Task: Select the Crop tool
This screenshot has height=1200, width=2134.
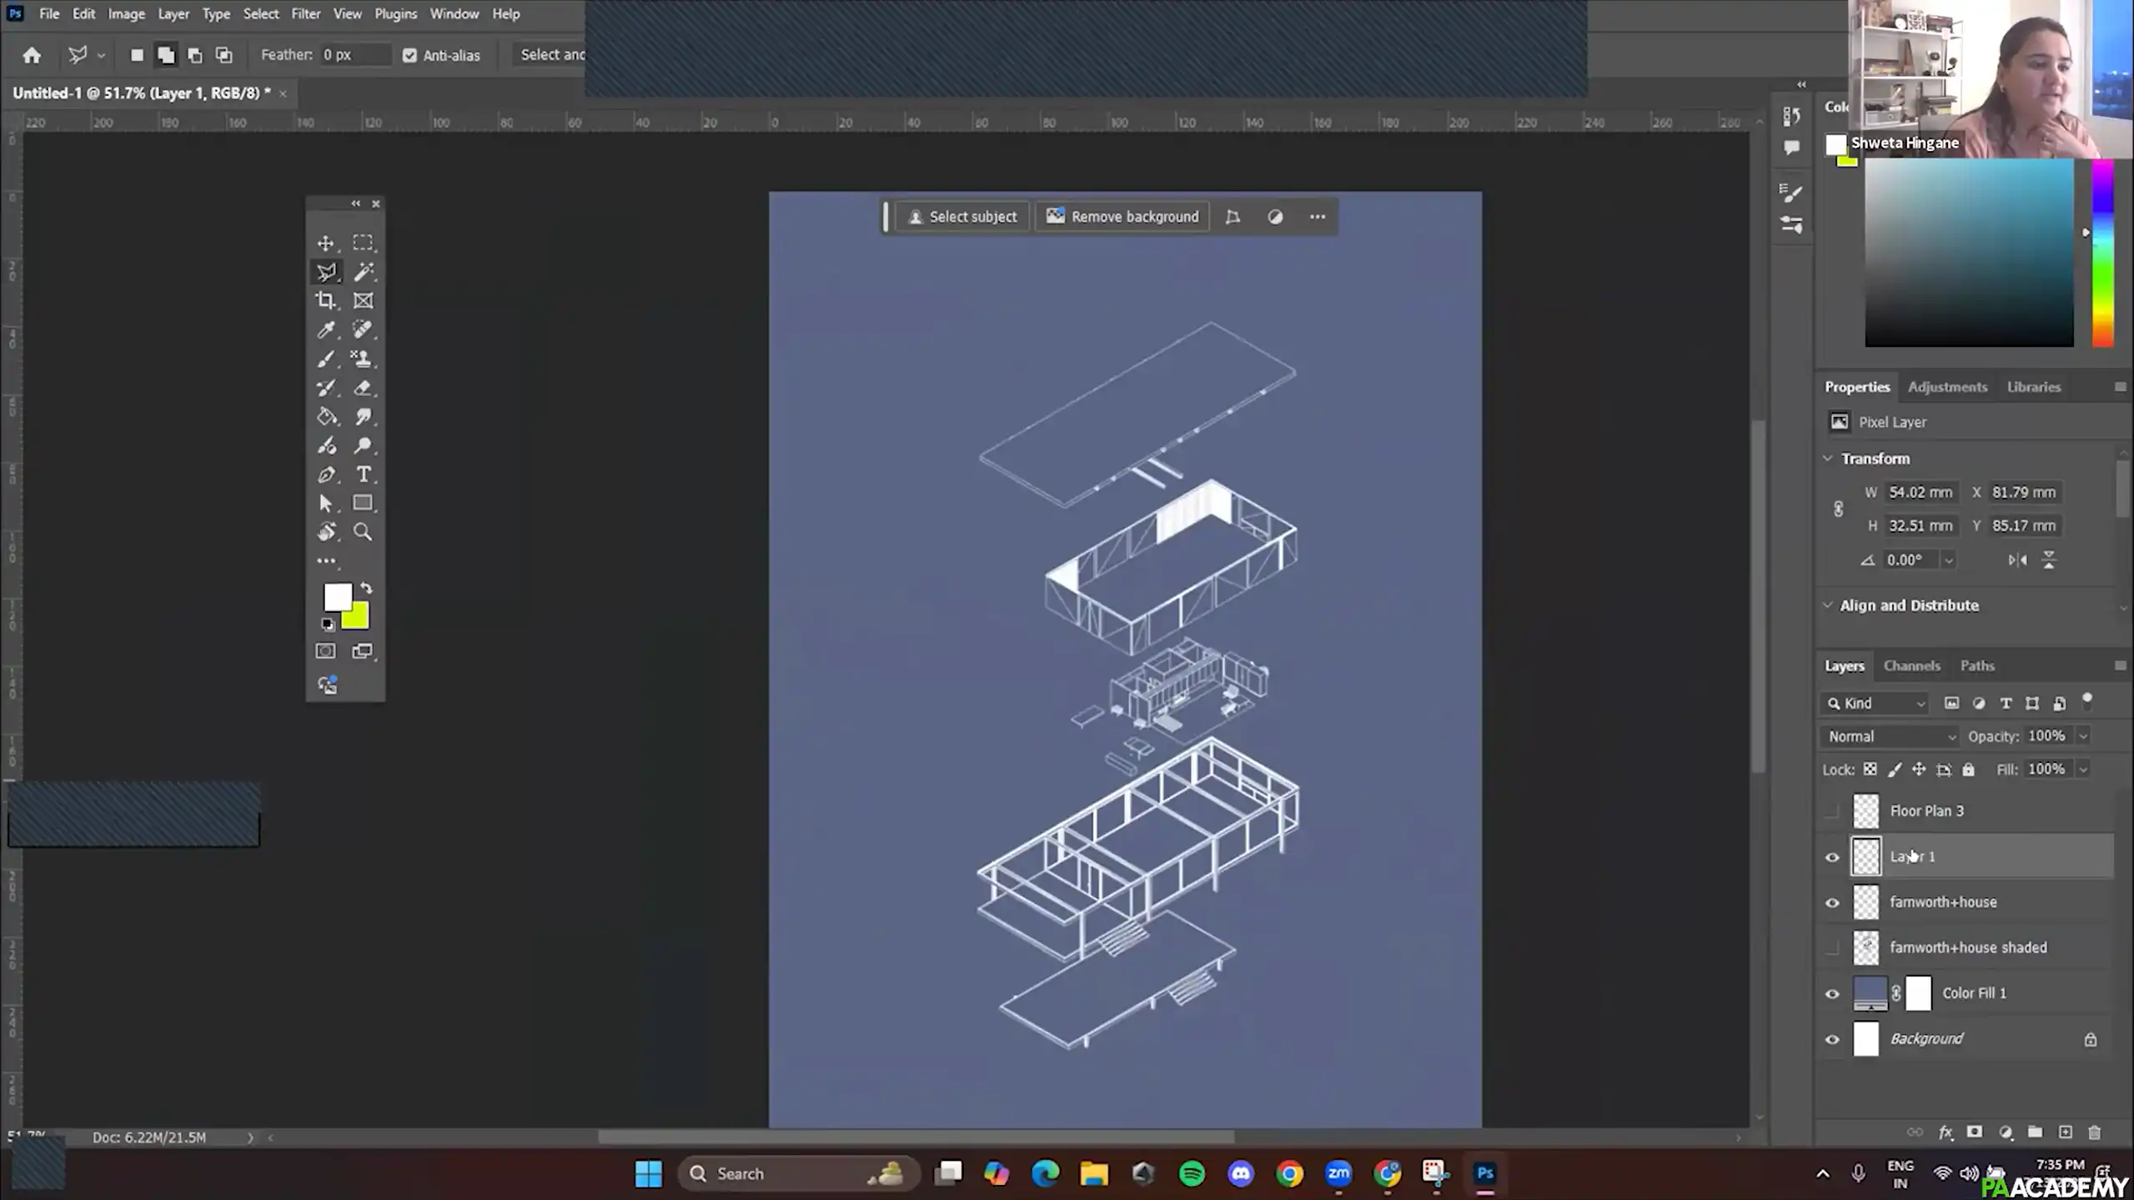Action: [x=326, y=301]
